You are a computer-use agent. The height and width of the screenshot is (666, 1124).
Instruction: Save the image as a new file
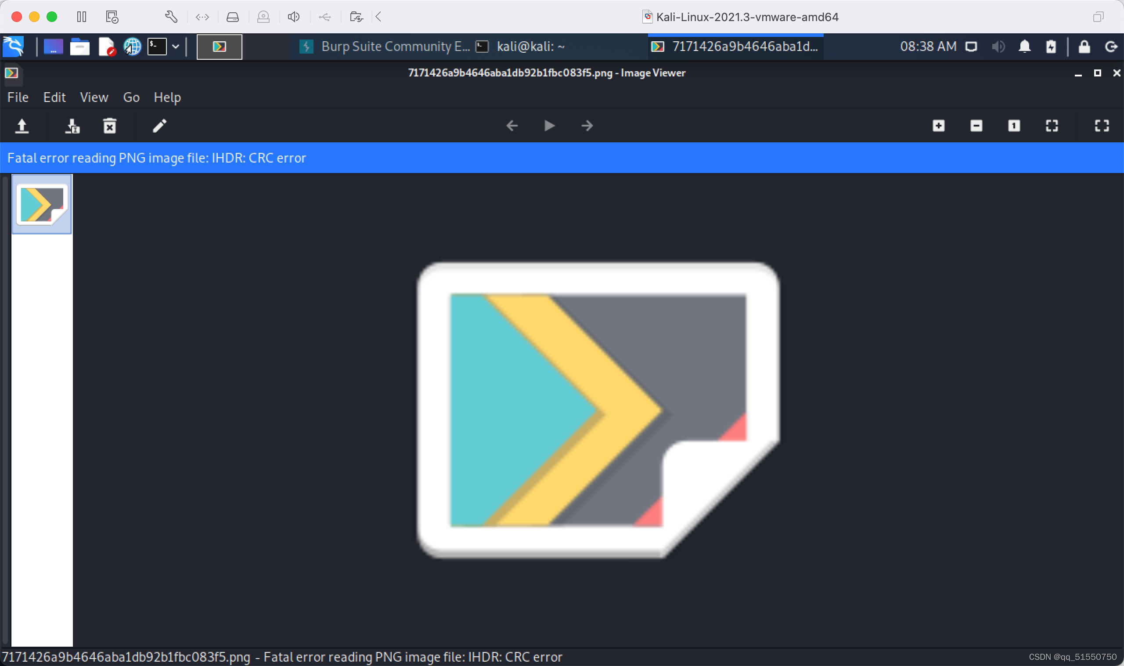click(x=72, y=126)
